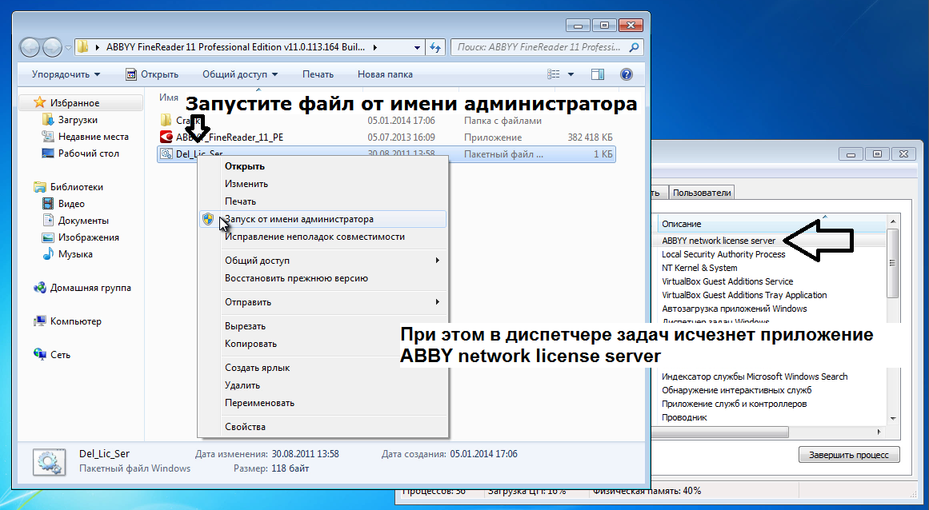
Task: Choose Вырезать in the context menu
Action: (245, 326)
